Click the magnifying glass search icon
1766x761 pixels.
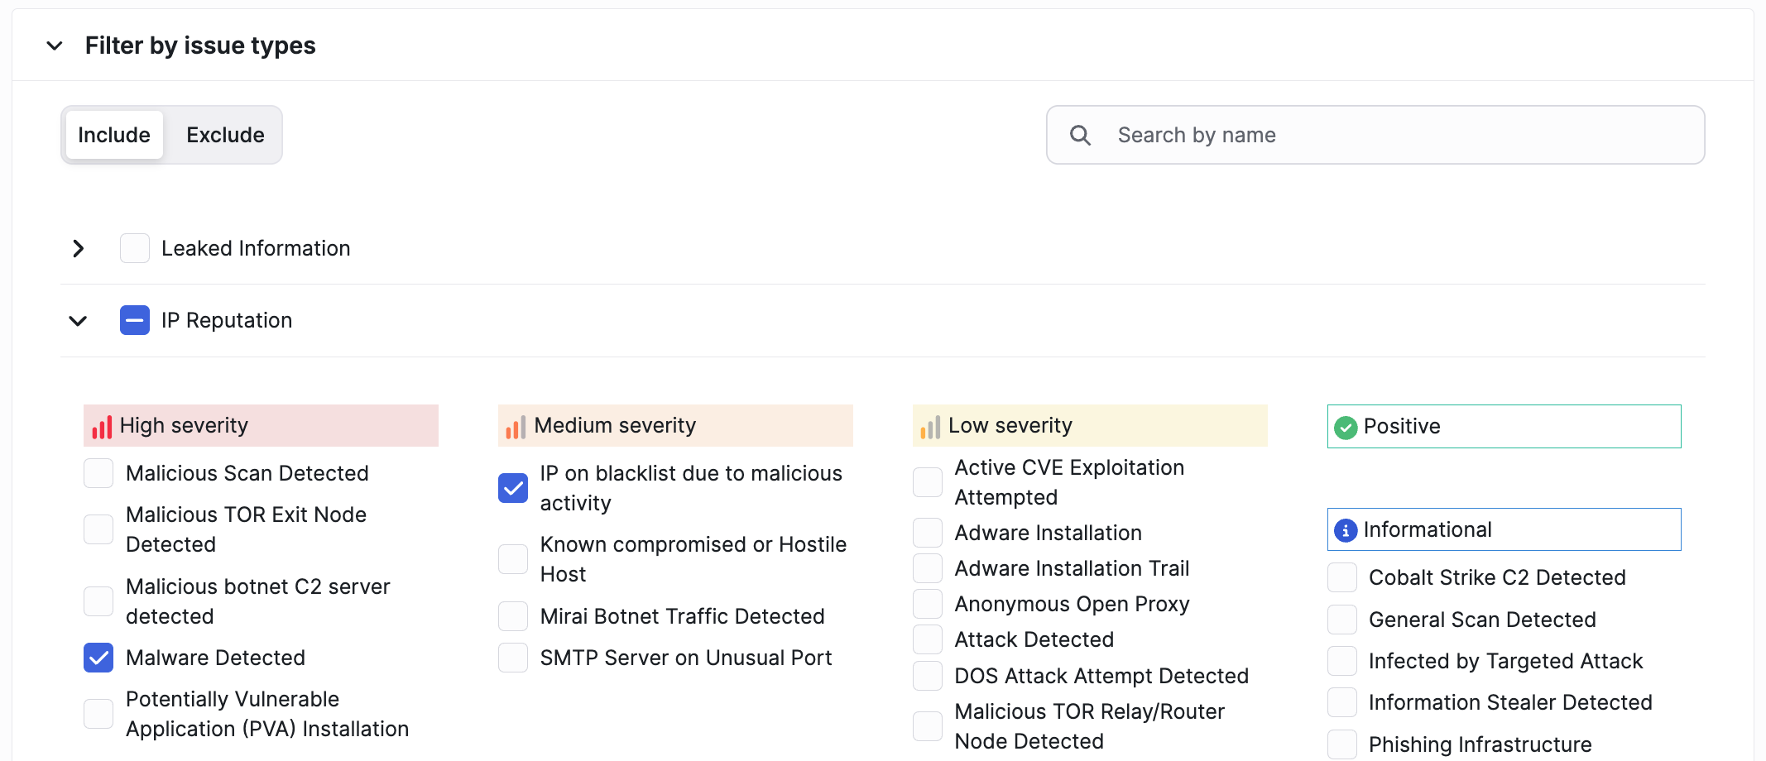pos(1080,135)
